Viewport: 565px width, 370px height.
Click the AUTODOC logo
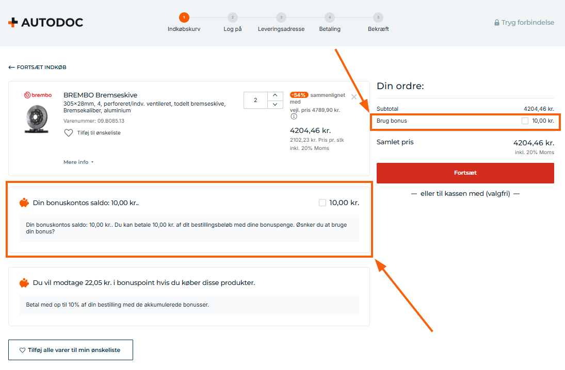click(x=46, y=22)
